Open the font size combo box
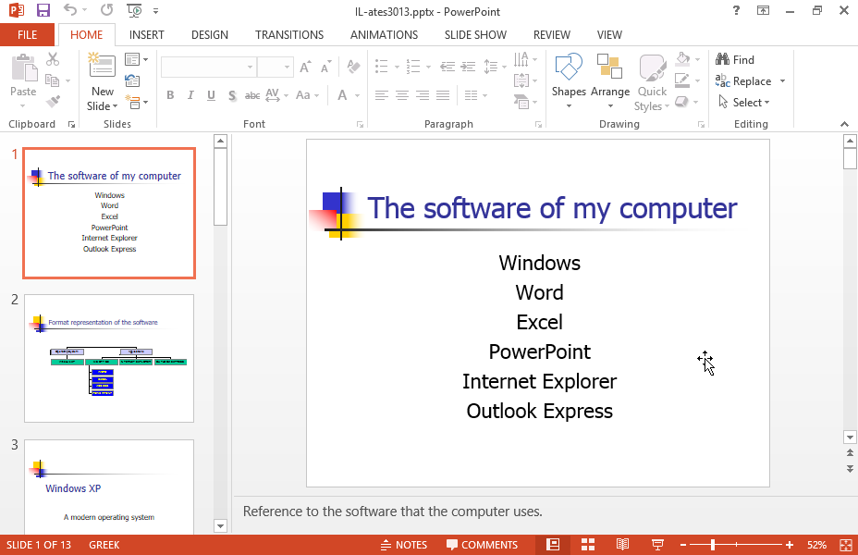Image resolution: width=858 pixels, height=555 pixels. (x=275, y=67)
